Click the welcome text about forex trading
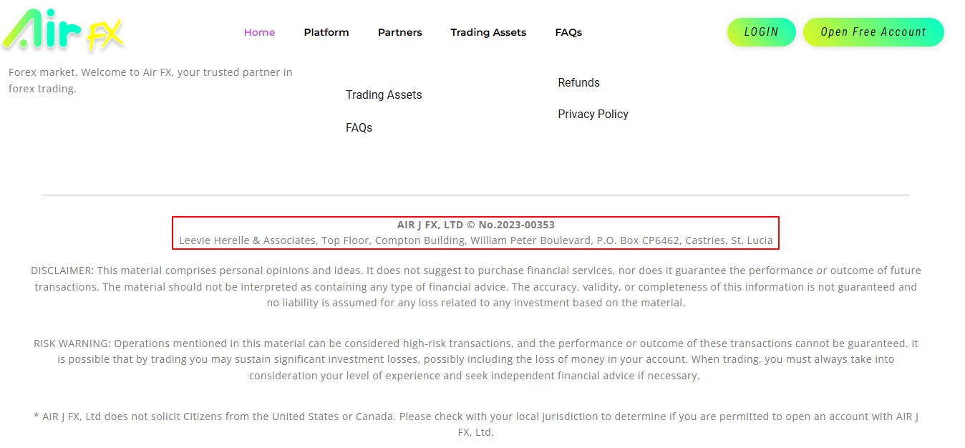 pyautogui.click(x=150, y=80)
